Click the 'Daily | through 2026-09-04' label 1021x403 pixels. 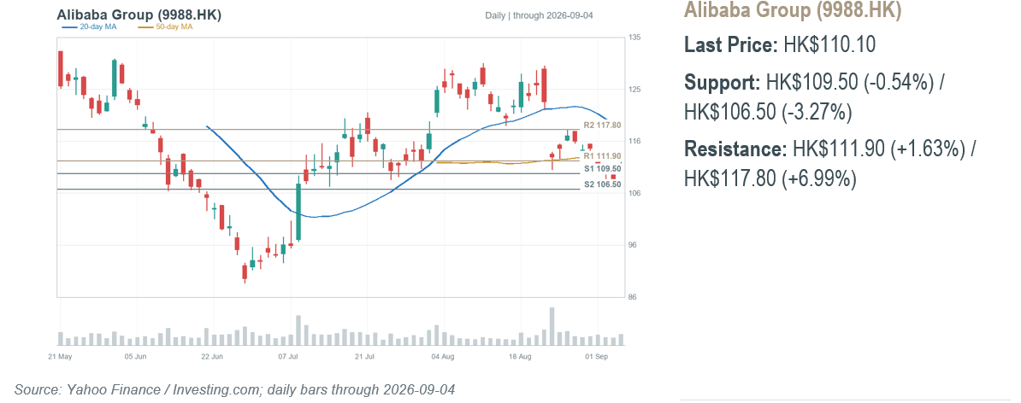[x=540, y=15]
